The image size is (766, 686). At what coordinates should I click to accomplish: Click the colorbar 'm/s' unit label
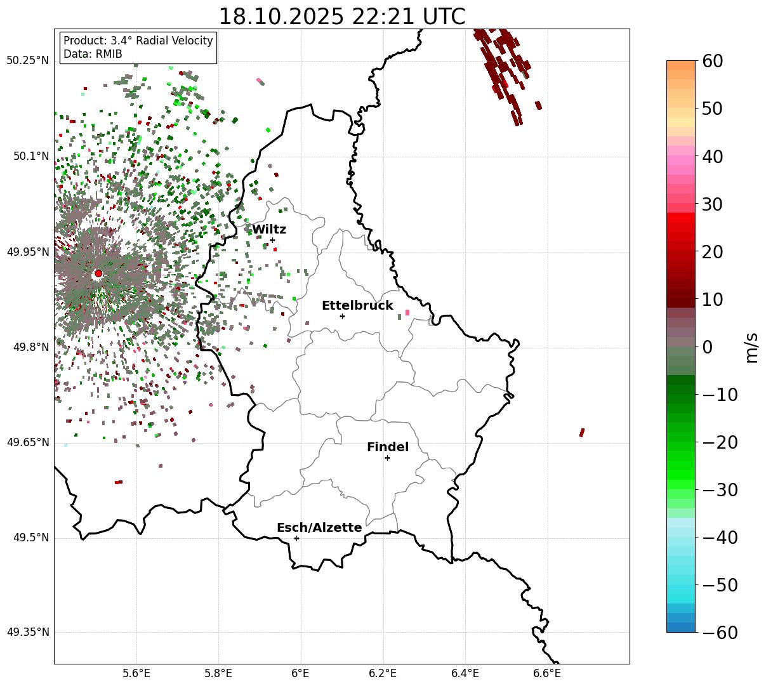[x=752, y=346]
